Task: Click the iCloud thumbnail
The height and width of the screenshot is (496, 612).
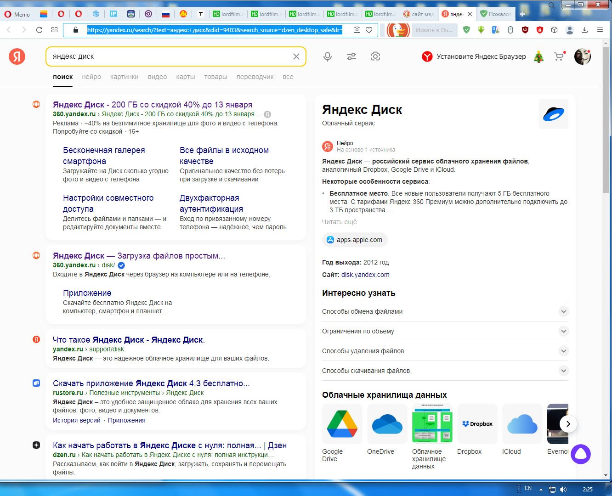Action: pyautogui.click(x=522, y=423)
